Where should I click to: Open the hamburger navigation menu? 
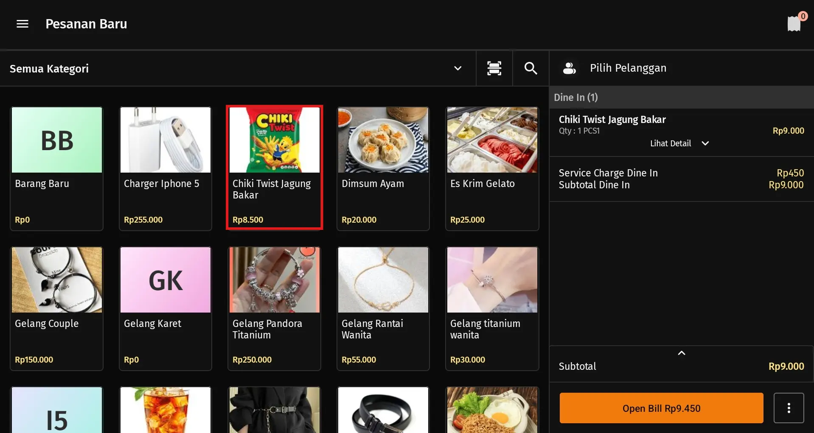pos(22,24)
